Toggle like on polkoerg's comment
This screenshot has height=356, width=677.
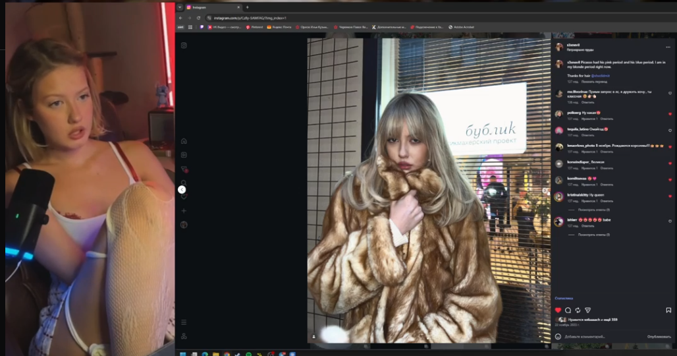670,114
